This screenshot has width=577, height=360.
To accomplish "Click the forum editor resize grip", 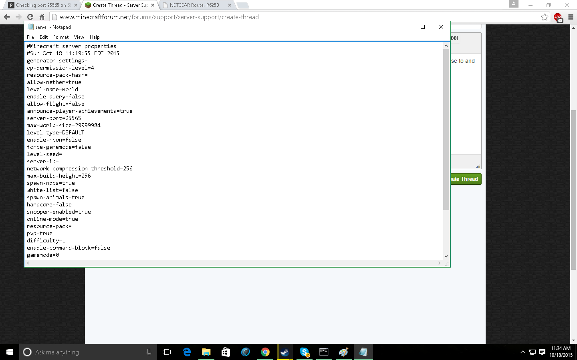I will [x=478, y=166].
